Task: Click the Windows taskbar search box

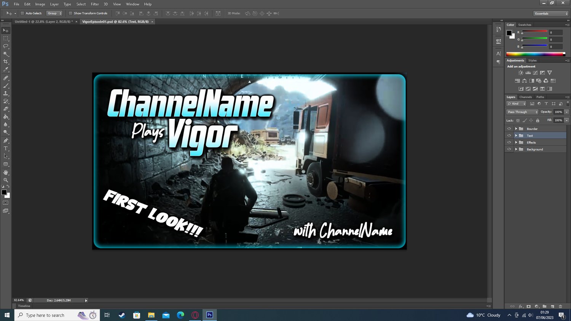Action: click(x=57, y=315)
